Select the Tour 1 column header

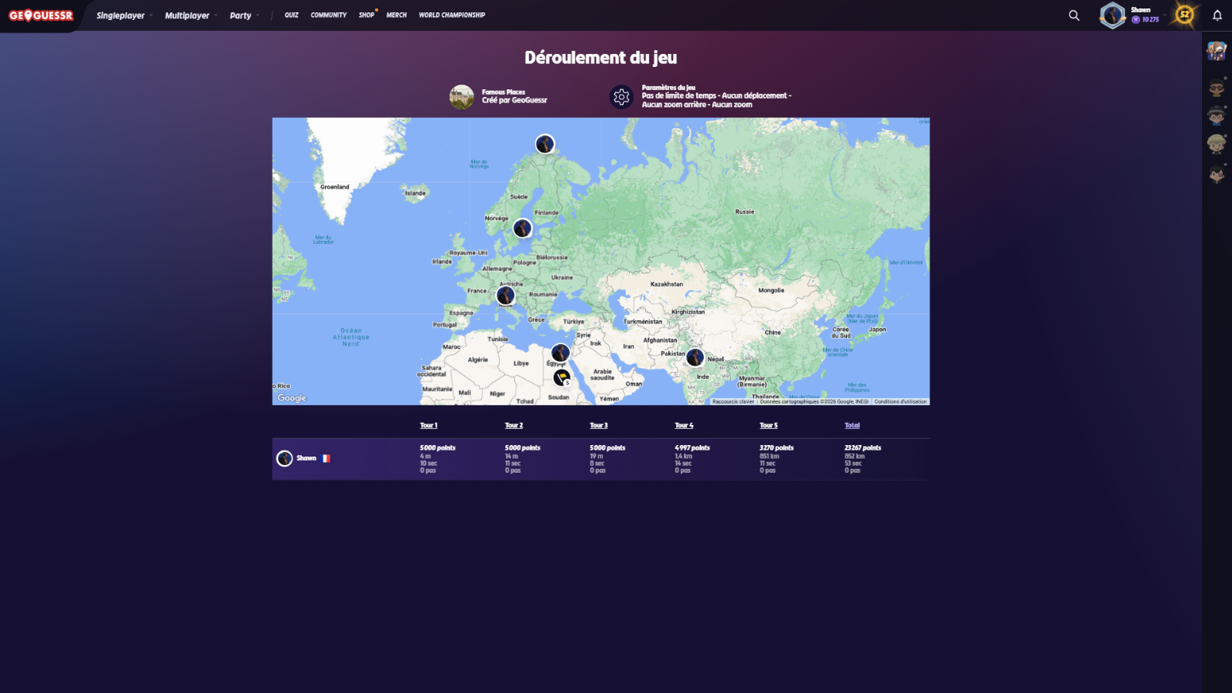click(x=428, y=426)
